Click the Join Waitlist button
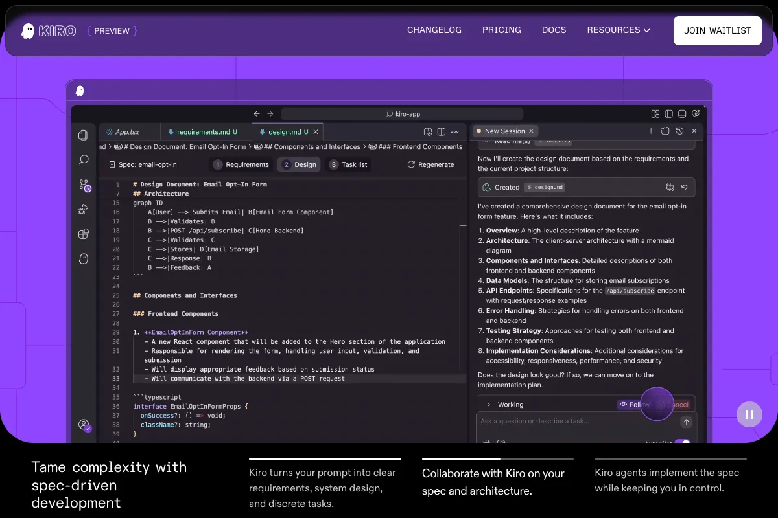Viewport: 778px width, 518px height. point(717,30)
